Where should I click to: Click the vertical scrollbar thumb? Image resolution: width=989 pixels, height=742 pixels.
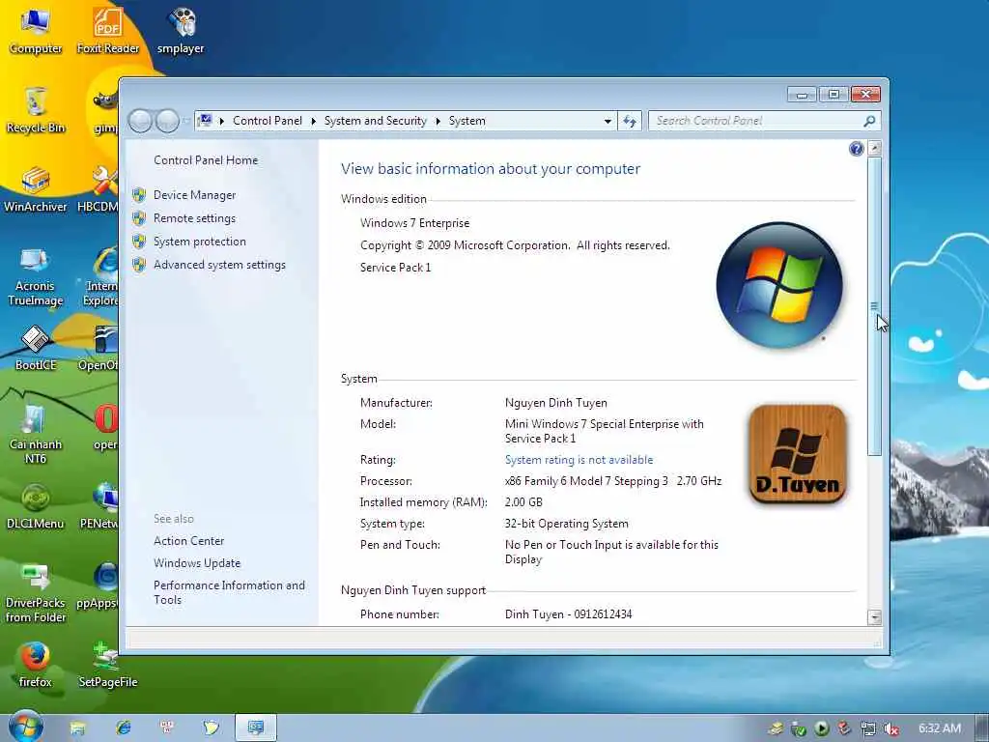point(874,306)
